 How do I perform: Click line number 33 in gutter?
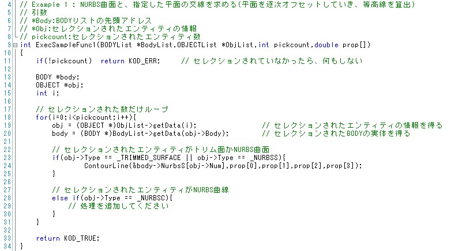(x=7, y=238)
